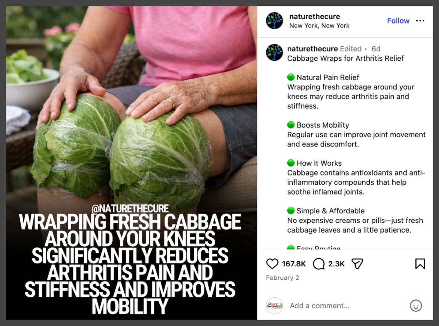Share post with paper plane icon
The width and height of the screenshot is (439, 326).
pos(357,263)
